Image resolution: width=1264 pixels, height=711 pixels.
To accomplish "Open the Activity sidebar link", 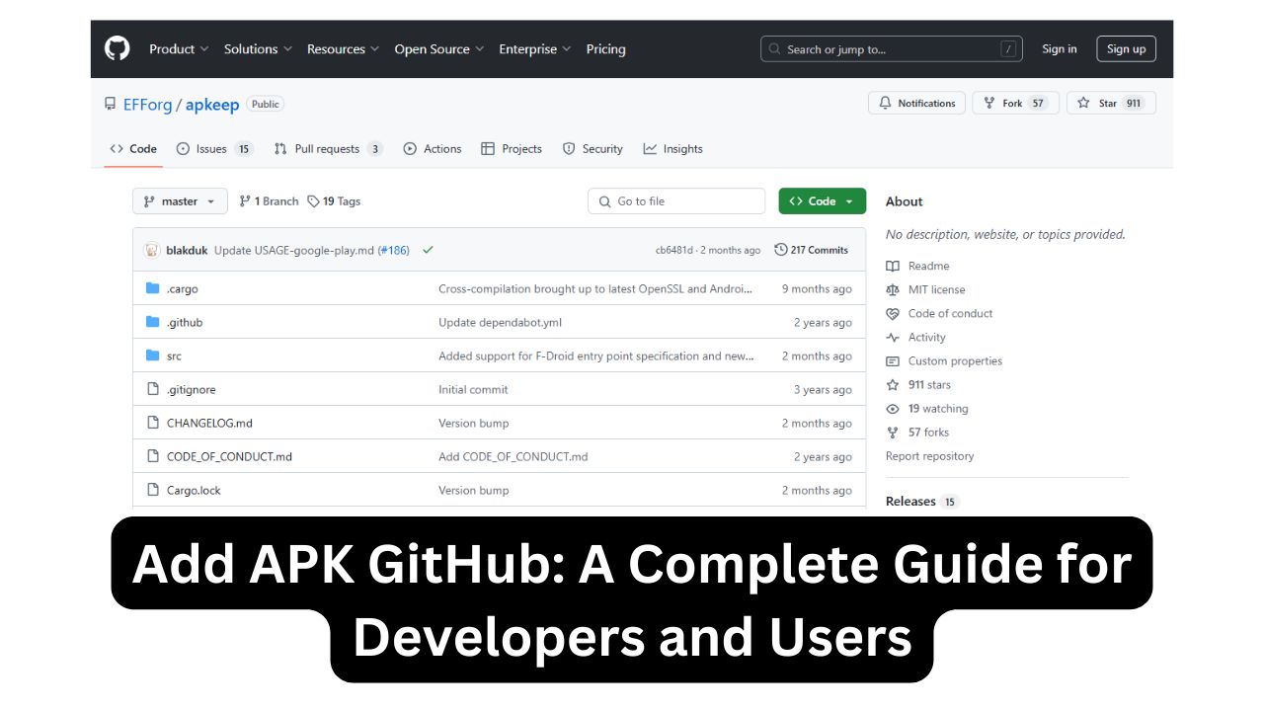I will 915,338.
